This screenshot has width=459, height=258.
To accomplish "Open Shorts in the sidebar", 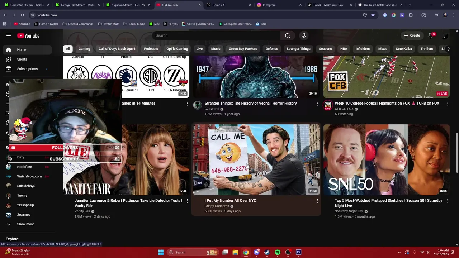I will click(27, 59).
